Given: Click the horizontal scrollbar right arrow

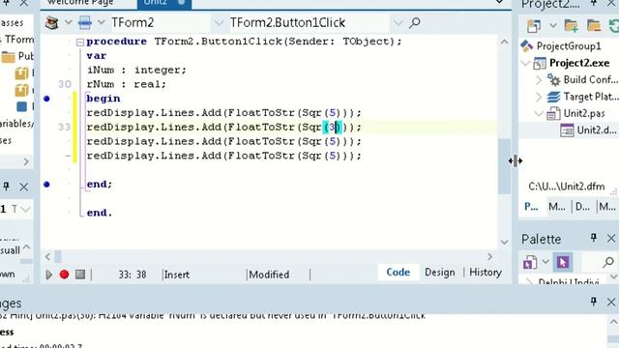Looking at the screenshot, I should [x=490, y=257].
